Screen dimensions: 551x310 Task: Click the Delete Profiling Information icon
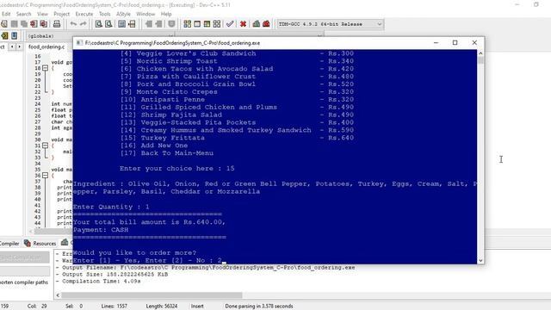pos(266,24)
